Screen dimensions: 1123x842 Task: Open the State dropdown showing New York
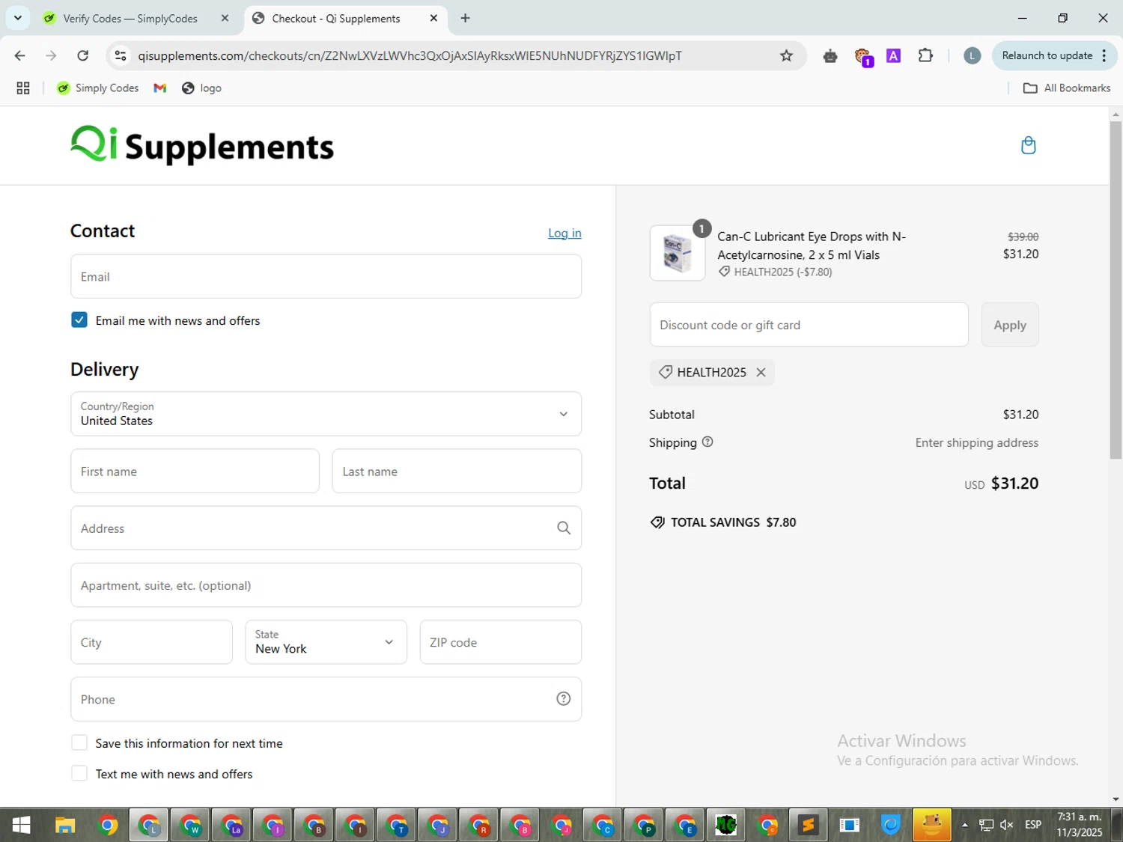click(x=326, y=642)
